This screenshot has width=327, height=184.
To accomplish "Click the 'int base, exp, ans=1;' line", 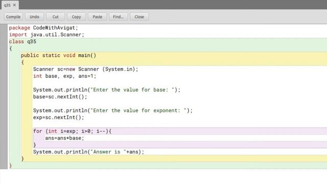I will click(x=65, y=76).
